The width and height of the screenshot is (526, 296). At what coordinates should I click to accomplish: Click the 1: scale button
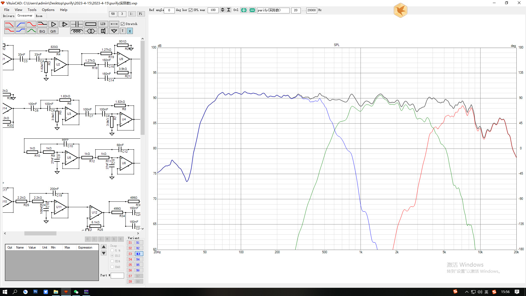tap(131, 14)
